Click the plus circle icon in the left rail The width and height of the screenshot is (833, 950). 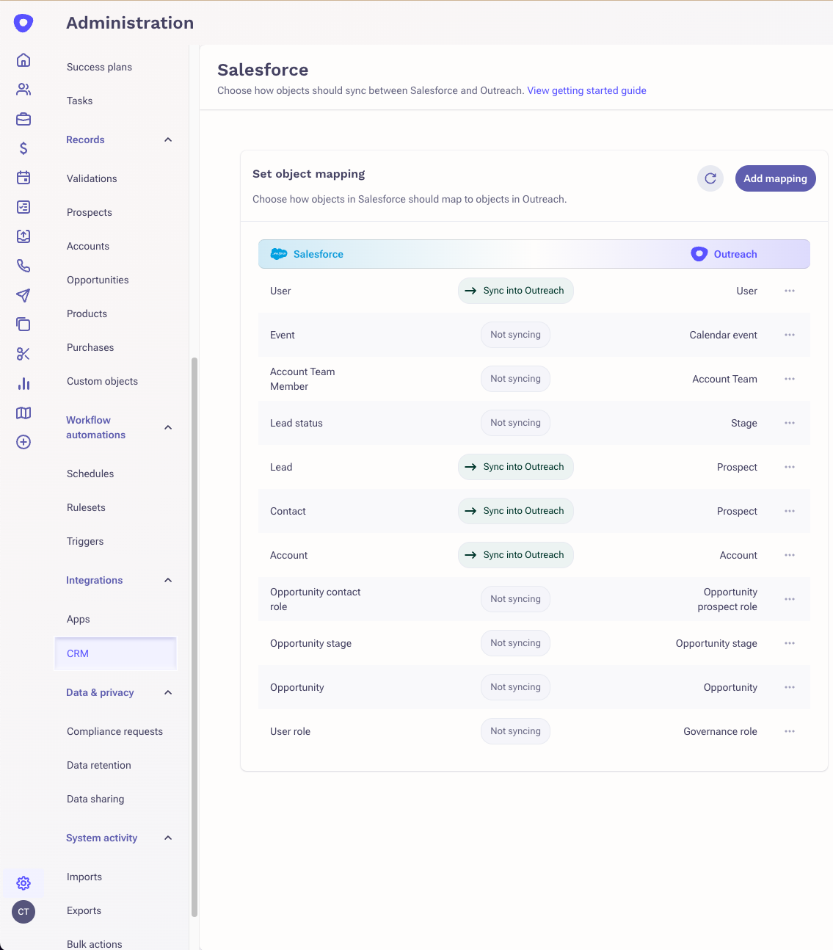(23, 442)
